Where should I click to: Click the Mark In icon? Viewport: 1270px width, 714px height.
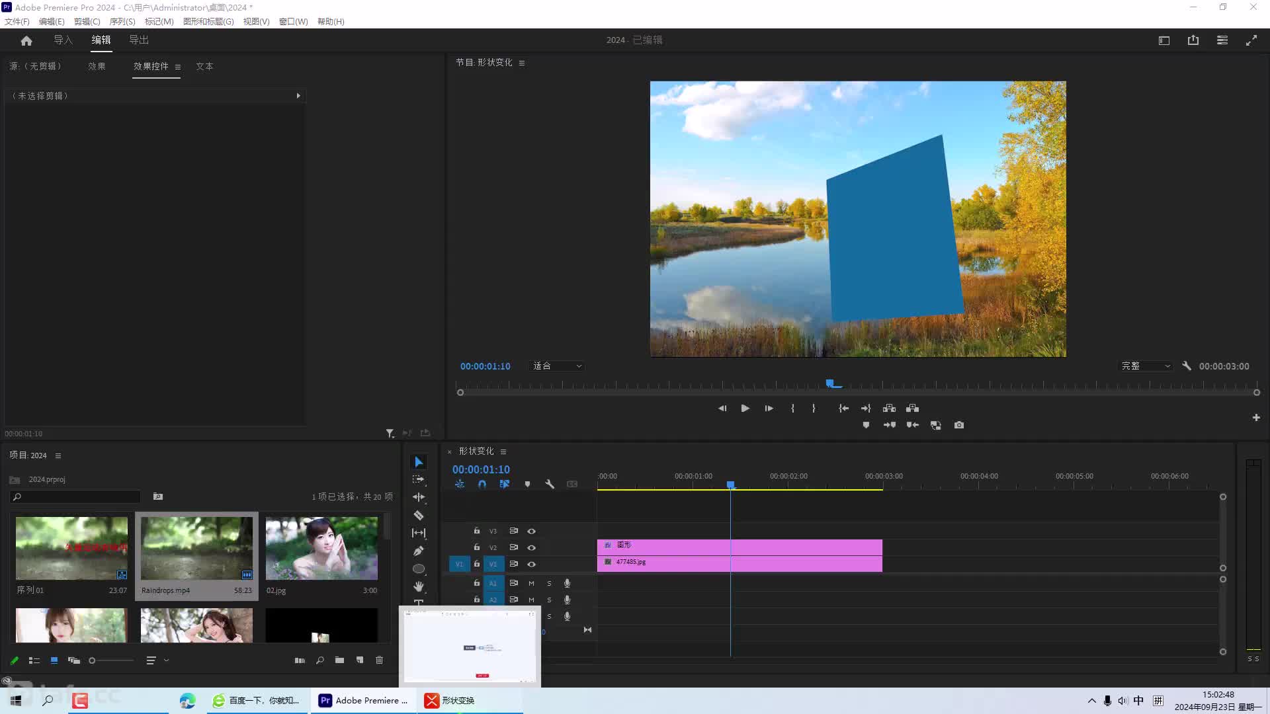coord(792,409)
